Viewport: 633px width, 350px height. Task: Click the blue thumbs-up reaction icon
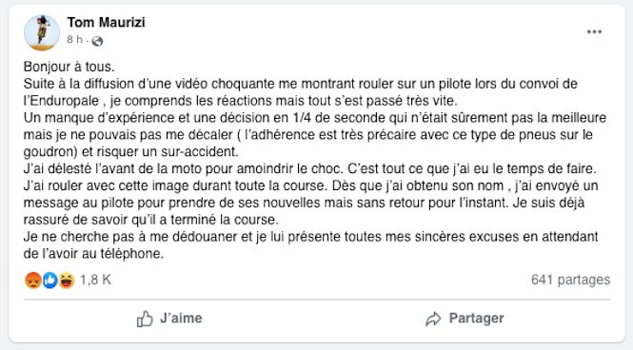click(x=50, y=280)
